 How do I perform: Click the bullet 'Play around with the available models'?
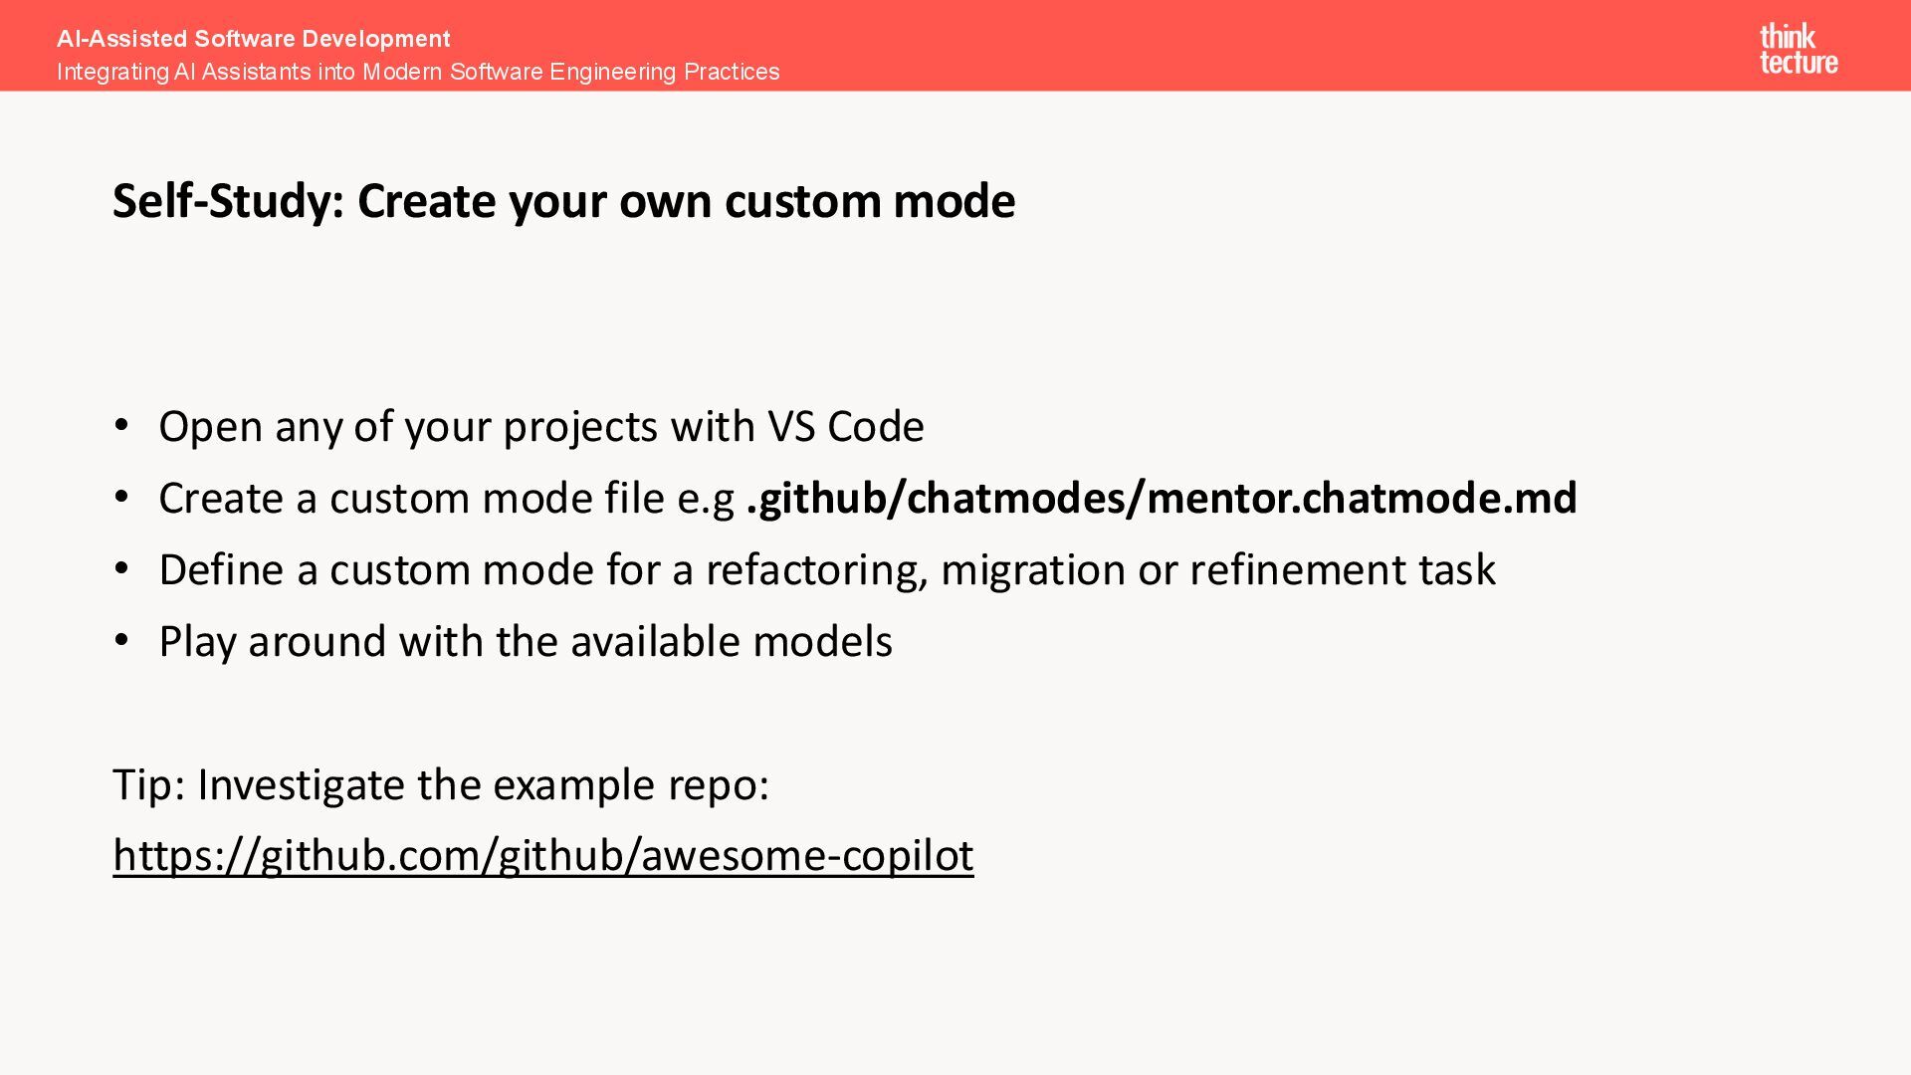pos(525,641)
